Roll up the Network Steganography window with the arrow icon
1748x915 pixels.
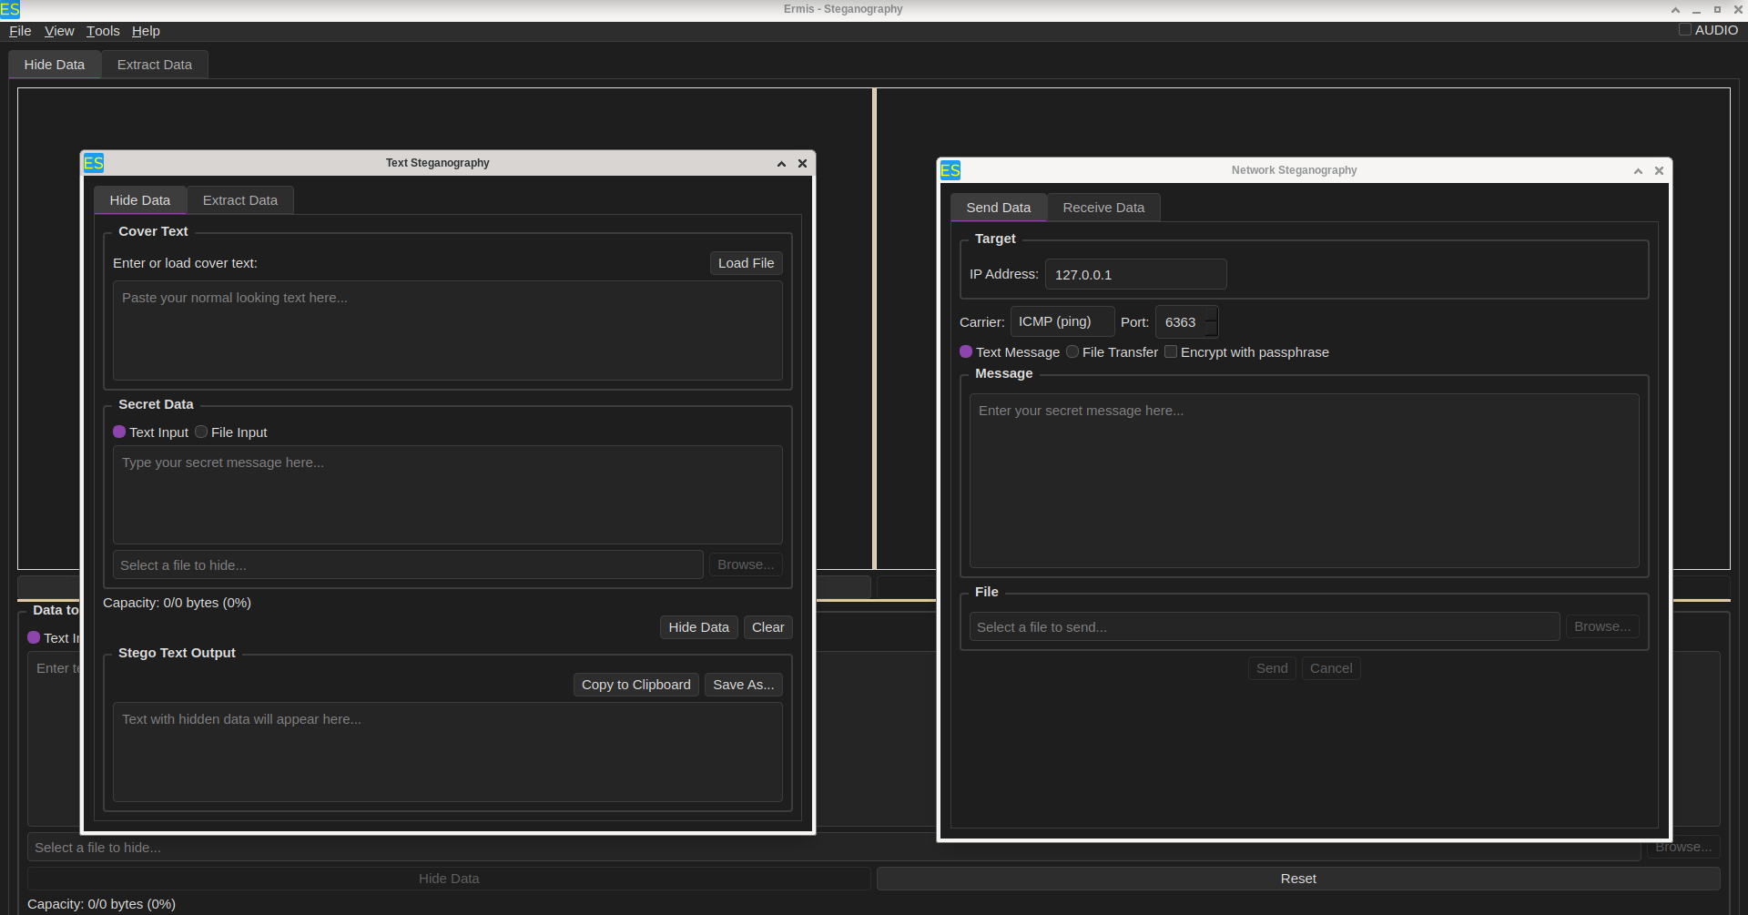pos(1638,171)
